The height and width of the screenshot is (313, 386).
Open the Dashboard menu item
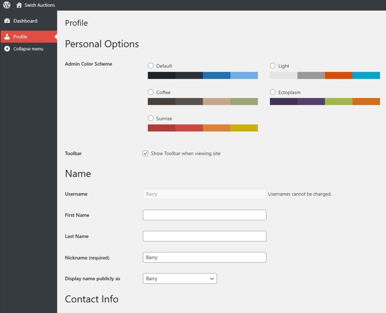(25, 21)
